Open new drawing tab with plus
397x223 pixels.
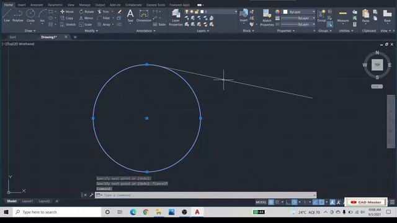[75, 37]
